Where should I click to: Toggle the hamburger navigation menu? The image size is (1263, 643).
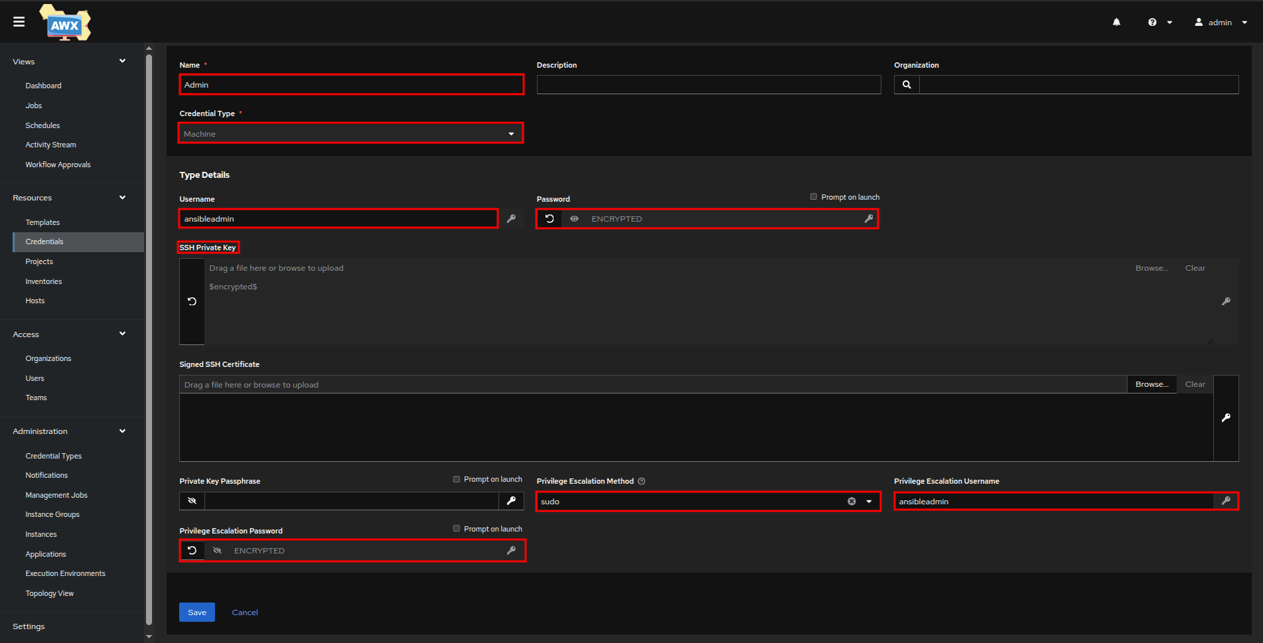point(19,22)
